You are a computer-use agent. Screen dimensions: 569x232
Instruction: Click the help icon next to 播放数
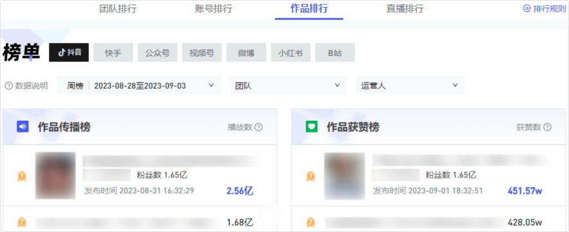click(x=258, y=127)
